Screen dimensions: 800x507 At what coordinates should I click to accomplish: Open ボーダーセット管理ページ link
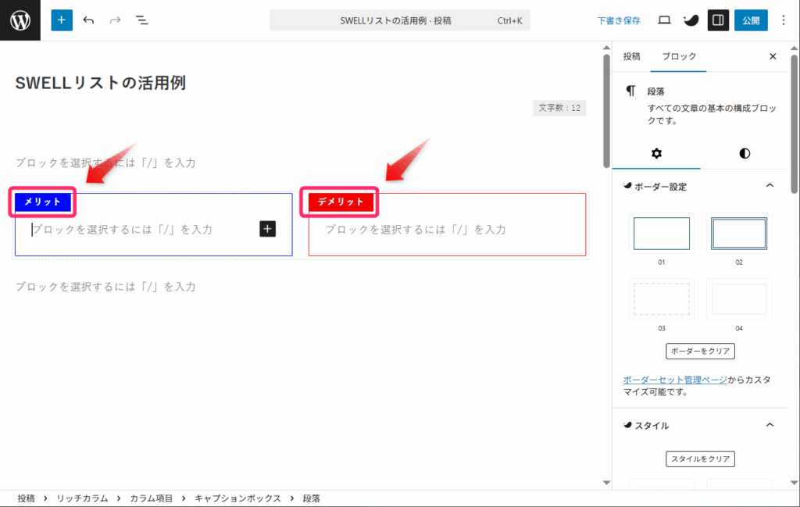pos(675,380)
